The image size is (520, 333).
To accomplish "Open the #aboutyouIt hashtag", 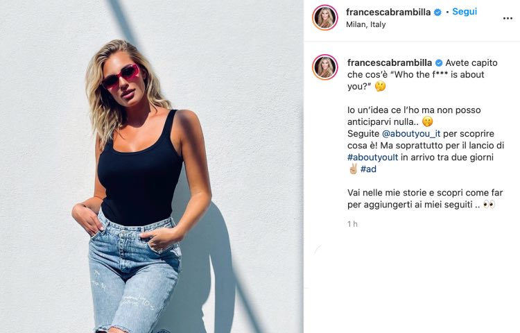I will tap(372, 157).
